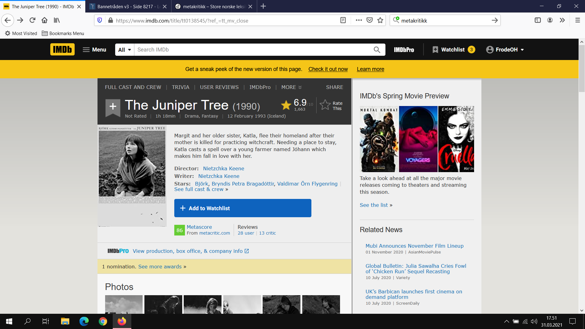Open Mubi Announces November Film Lineup
Viewport: 585px width, 329px height.
point(414,246)
